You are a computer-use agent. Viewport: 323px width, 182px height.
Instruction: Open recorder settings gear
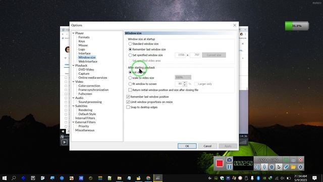301,167
